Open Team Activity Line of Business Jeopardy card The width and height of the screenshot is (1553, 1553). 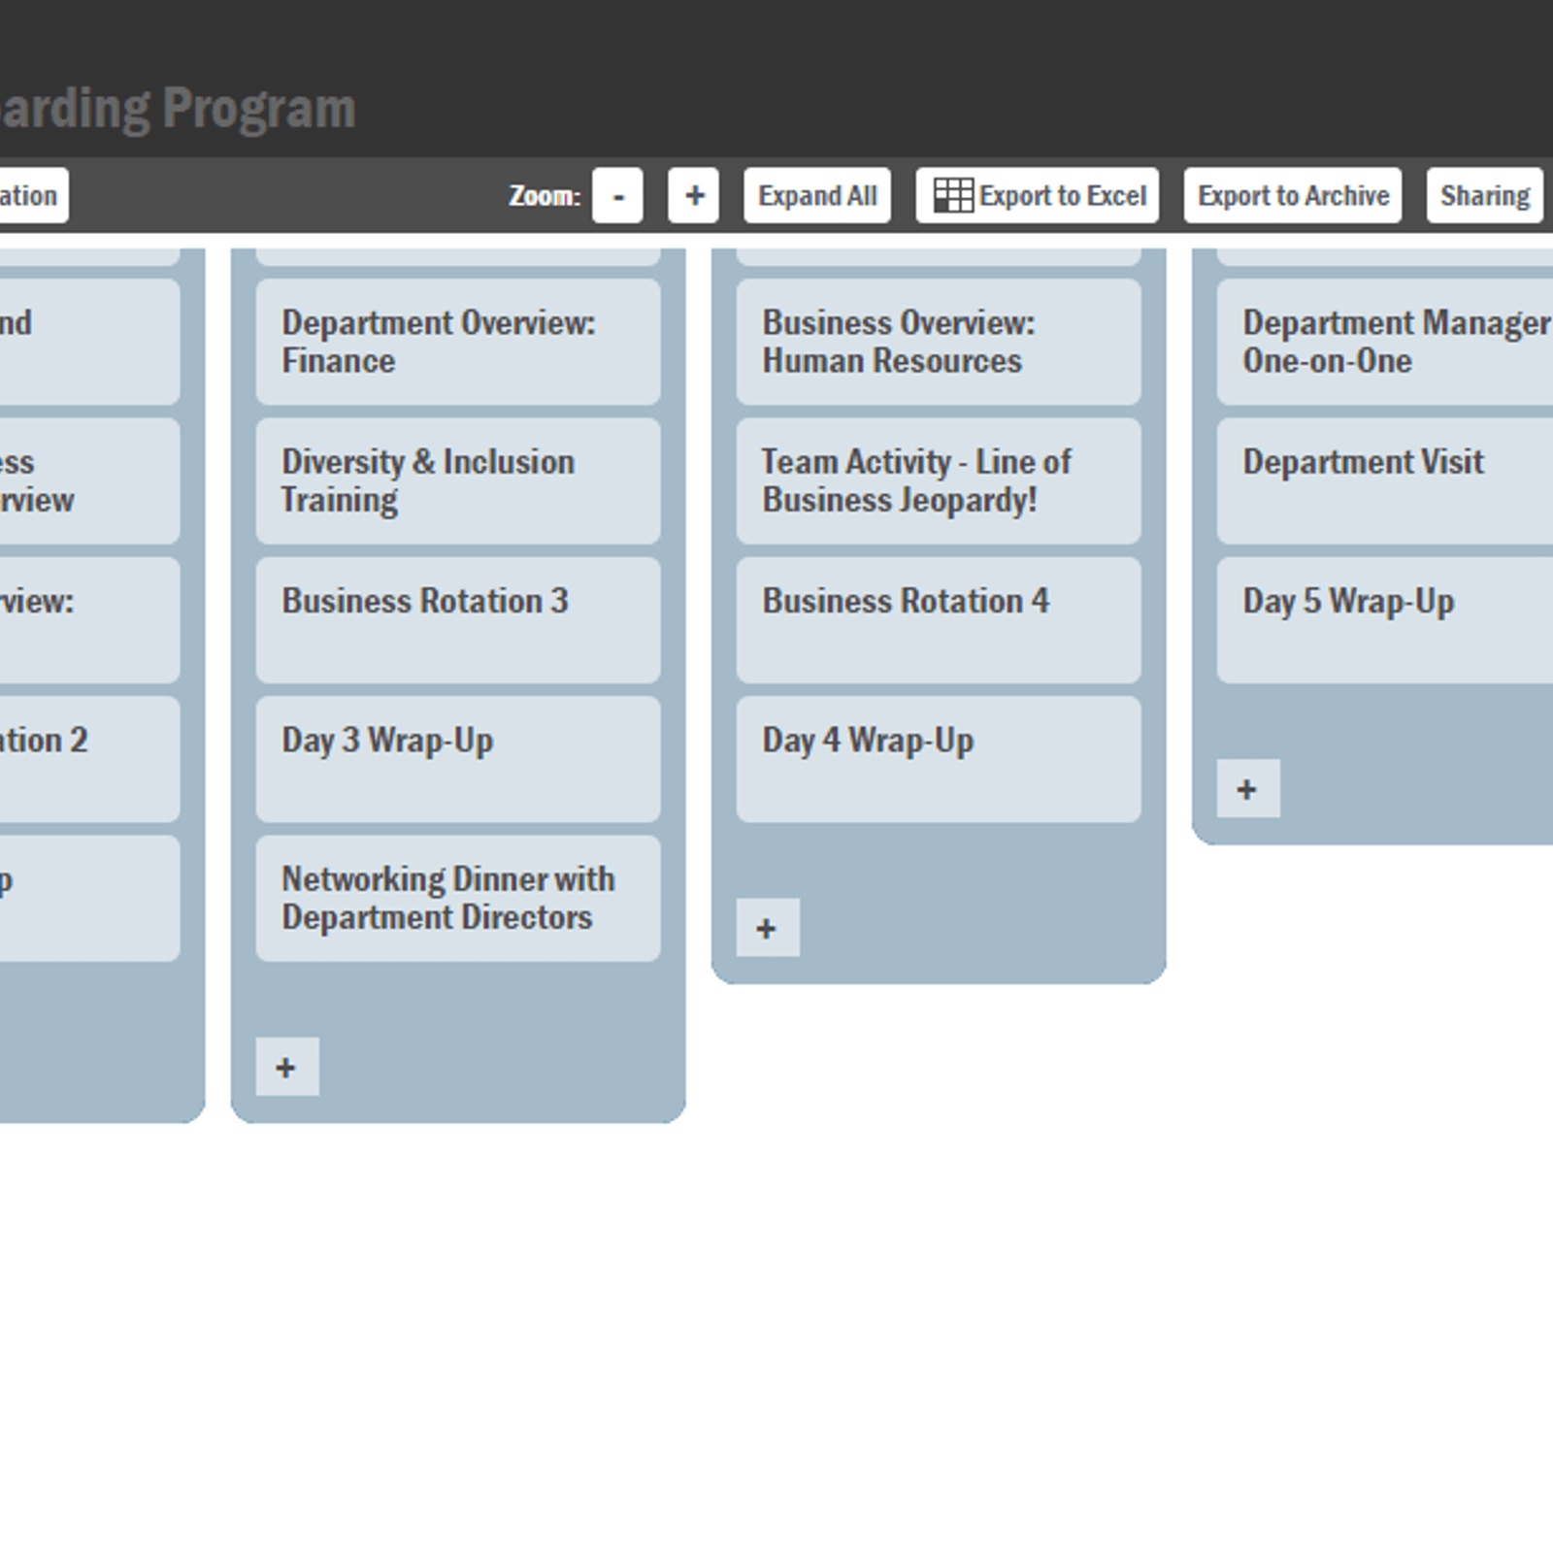[x=938, y=481]
